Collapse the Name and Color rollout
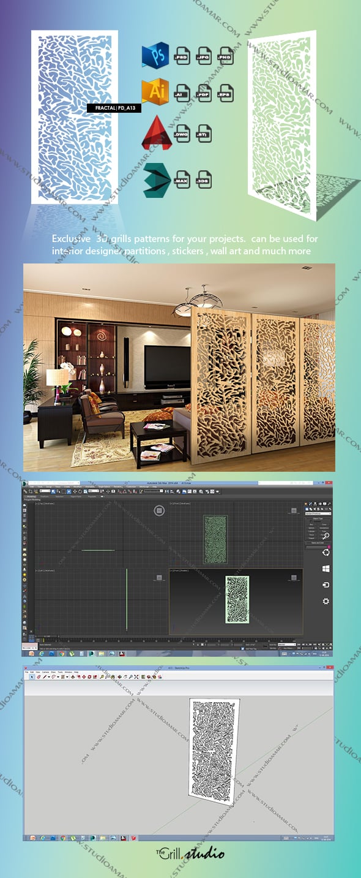Image resolution: width=361 pixels, height=878 pixels. coord(318,543)
